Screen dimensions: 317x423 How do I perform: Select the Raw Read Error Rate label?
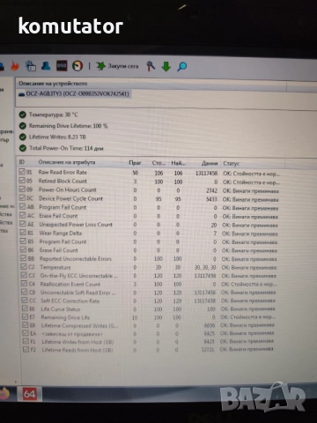[63, 172]
